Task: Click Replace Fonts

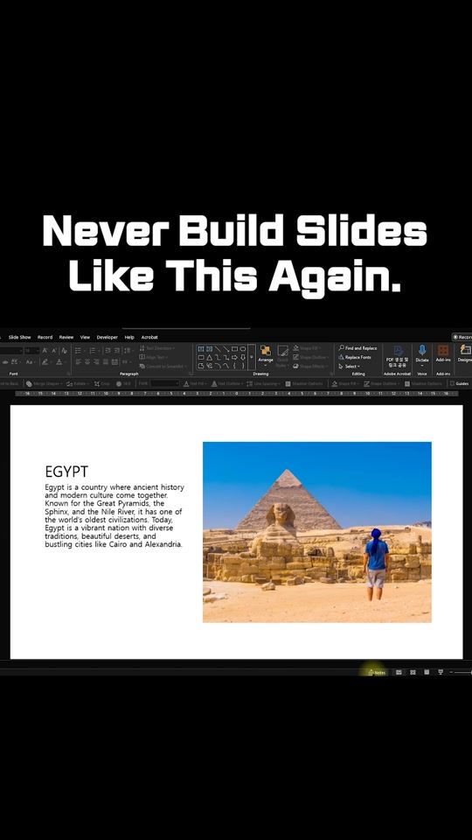Action: click(354, 357)
